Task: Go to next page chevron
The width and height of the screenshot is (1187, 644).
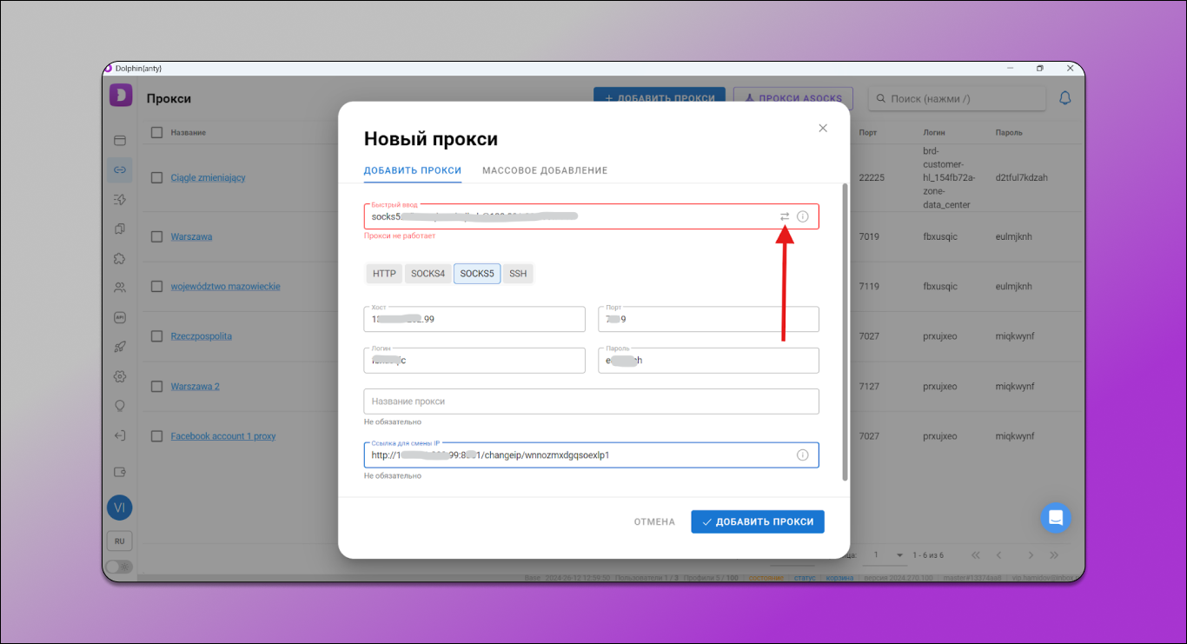Action: (1031, 554)
